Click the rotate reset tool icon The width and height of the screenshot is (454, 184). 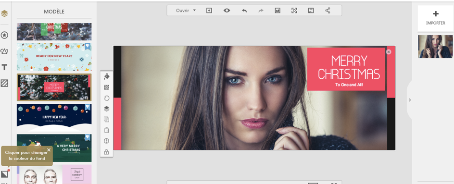point(107,98)
